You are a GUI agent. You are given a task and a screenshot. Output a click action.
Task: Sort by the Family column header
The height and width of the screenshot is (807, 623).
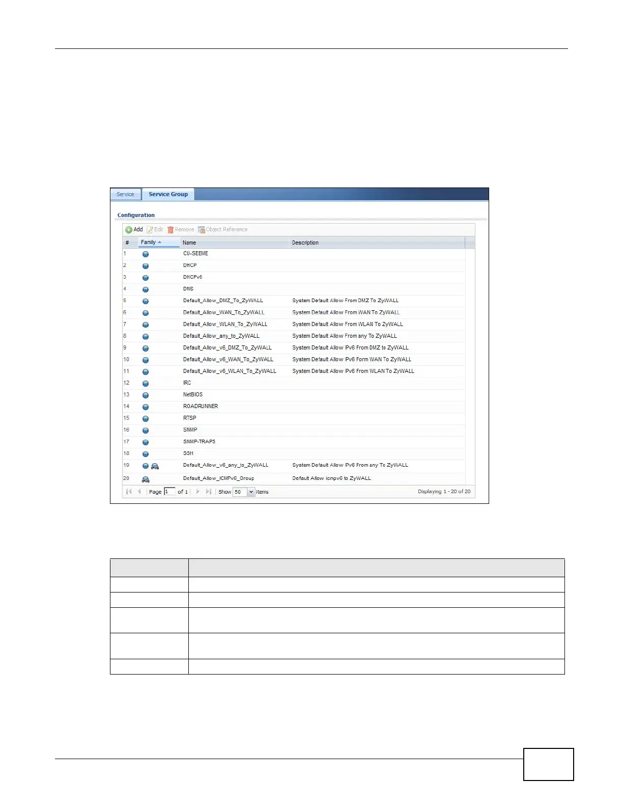(x=159, y=243)
